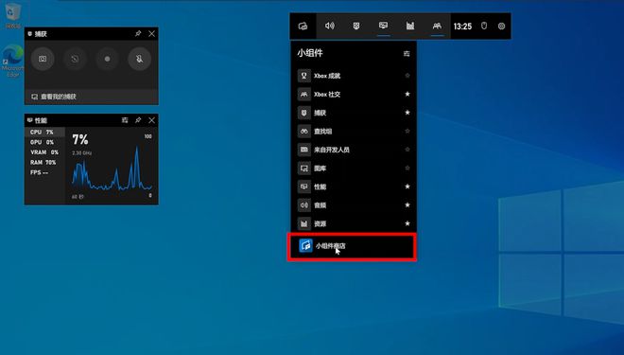Favorite the Xbox 成就 widget star
The height and width of the screenshot is (355, 624).
click(x=407, y=76)
